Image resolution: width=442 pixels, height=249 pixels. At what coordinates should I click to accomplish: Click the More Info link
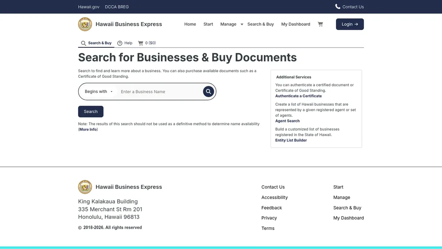pos(88,130)
